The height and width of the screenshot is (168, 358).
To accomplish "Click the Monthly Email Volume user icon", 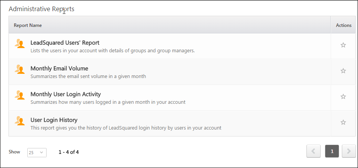I will pyautogui.click(x=19, y=69).
